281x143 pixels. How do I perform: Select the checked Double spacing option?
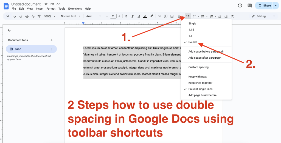(193, 42)
